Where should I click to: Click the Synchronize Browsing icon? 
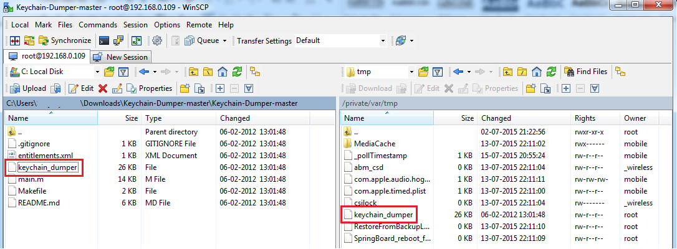29,40
